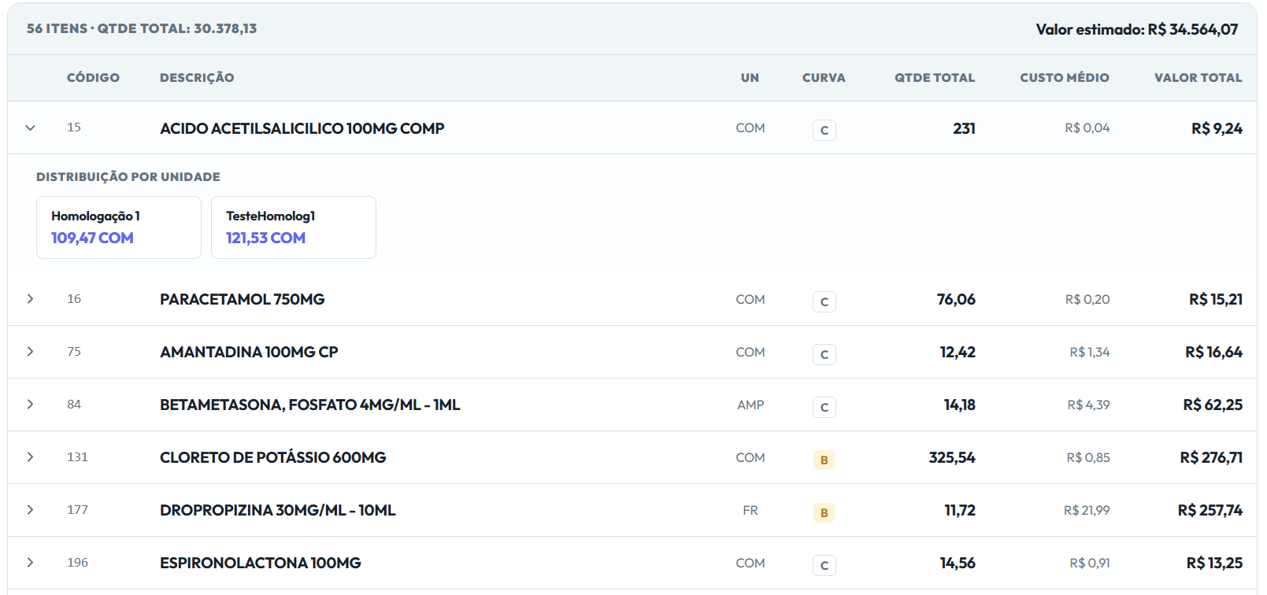
Task: Click total value R$ 15,21
Action: tap(1216, 299)
